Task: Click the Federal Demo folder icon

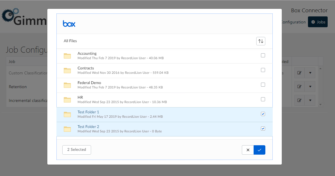Action: point(68,85)
